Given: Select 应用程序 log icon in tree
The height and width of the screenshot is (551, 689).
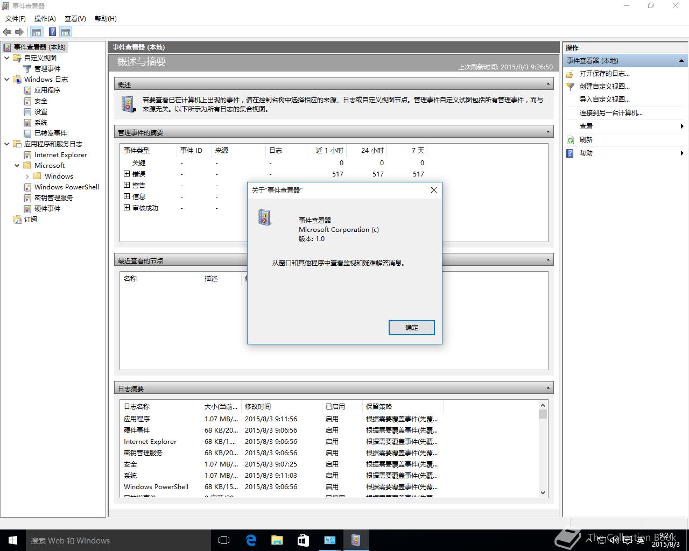Looking at the screenshot, I should click(x=27, y=90).
